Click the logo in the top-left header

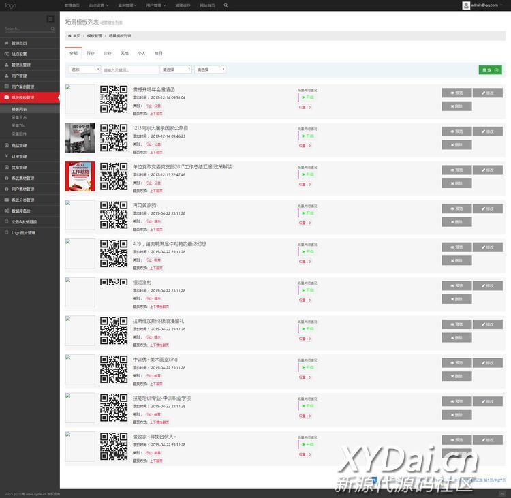(10, 5)
